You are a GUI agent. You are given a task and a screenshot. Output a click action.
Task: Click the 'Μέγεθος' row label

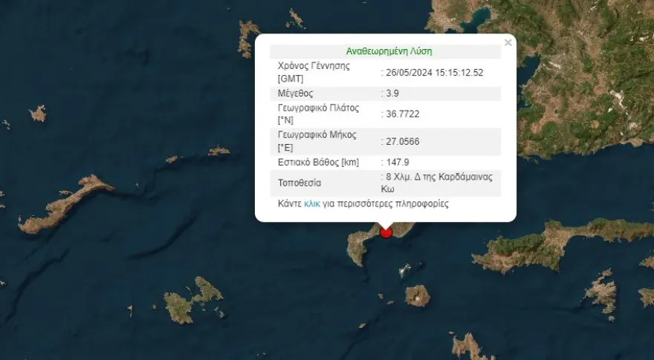click(x=296, y=94)
